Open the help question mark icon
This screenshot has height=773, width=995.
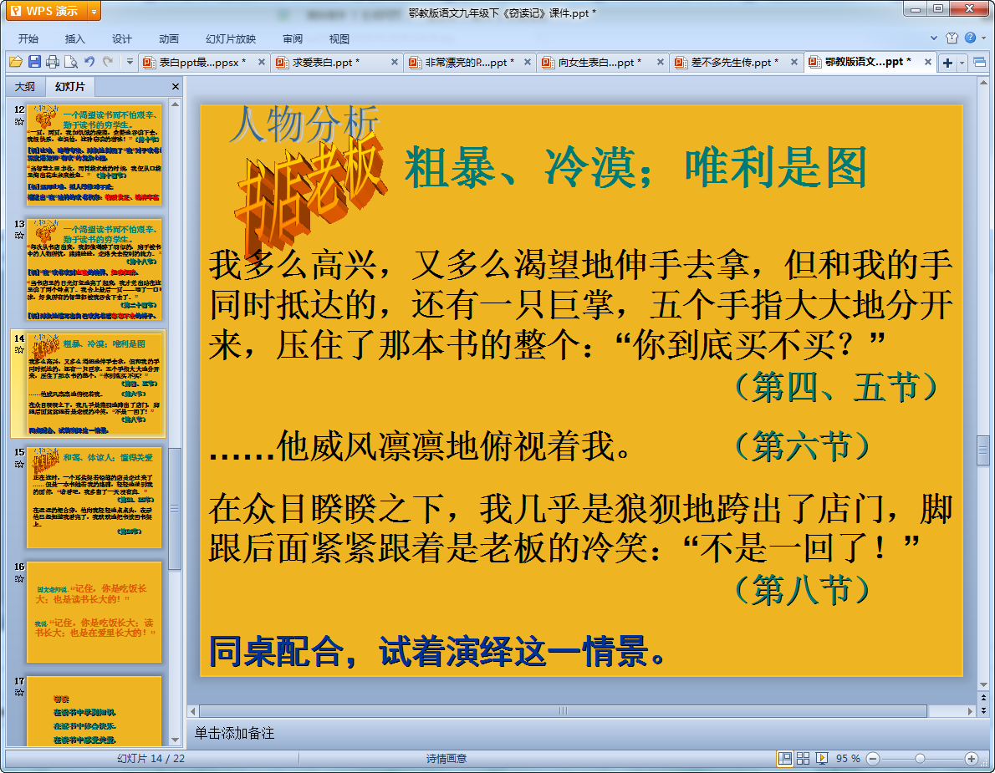point(970,38)
